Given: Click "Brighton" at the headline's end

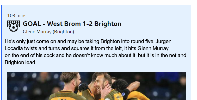Looking at the screenshot, I should click(108, 24).
